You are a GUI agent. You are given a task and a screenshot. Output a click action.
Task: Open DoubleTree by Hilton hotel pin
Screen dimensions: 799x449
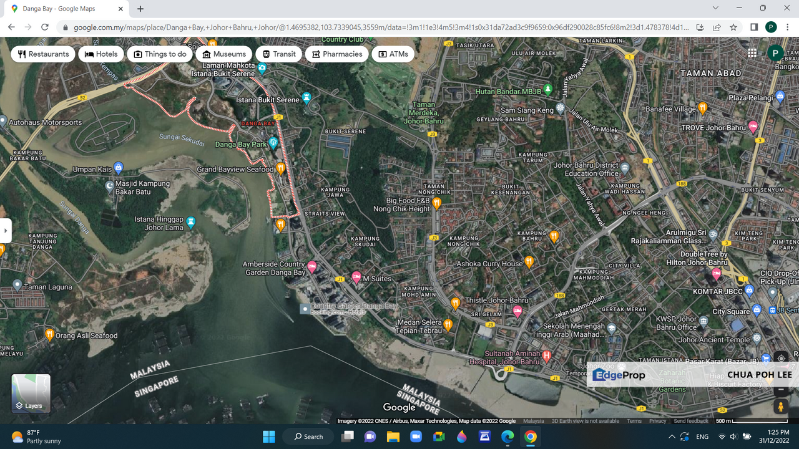[717, 274]
